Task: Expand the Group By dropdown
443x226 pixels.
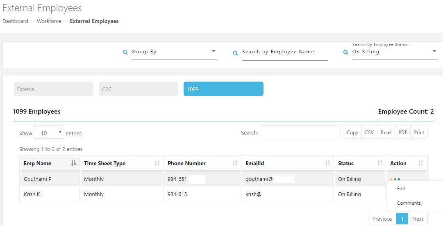Action: pyautogui.click(x=213, y=52)
